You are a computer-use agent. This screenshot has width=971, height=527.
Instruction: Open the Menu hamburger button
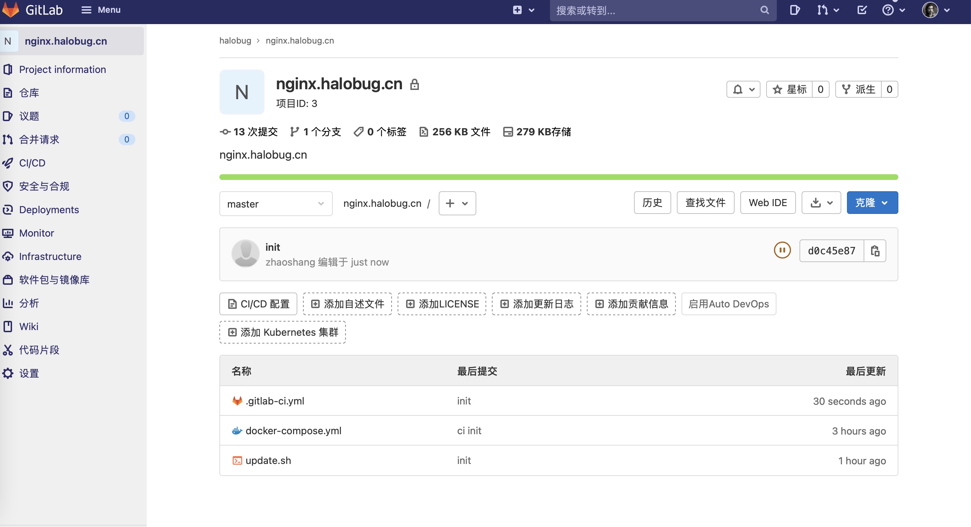101,10
